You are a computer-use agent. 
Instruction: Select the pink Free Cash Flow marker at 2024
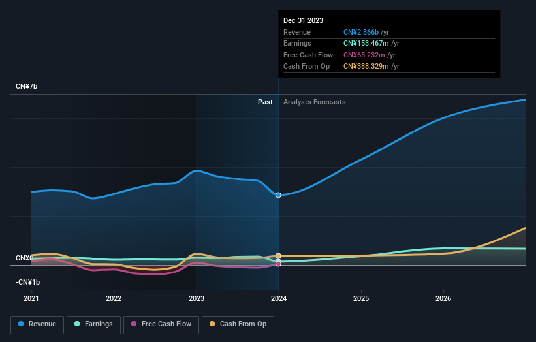[x=278, y=264]
